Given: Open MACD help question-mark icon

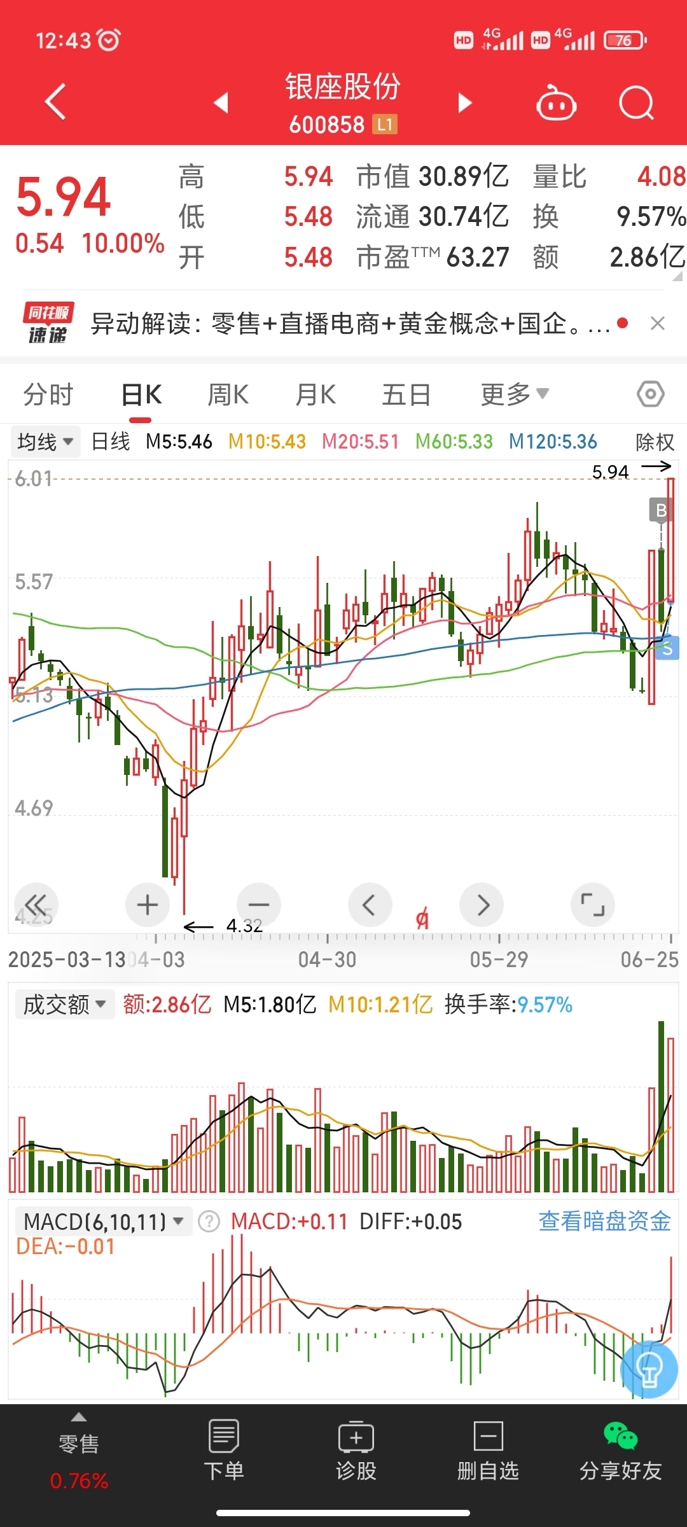Looking at the screenshot, I should point(209,1222).
